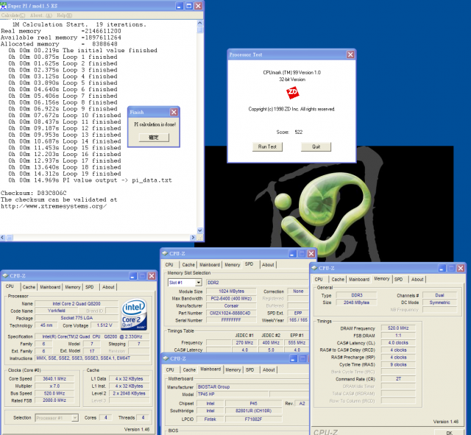The image size is (471, 435).
Task: Open the Help menu in Super PI
Action: 64,15
